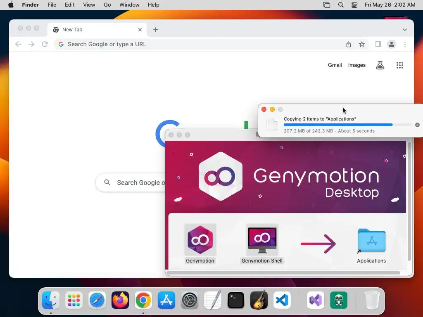Open TextEdit from the Dock
Image resolution: width=423 pixels, height=317 pixels.
click(x=213, y=300)
